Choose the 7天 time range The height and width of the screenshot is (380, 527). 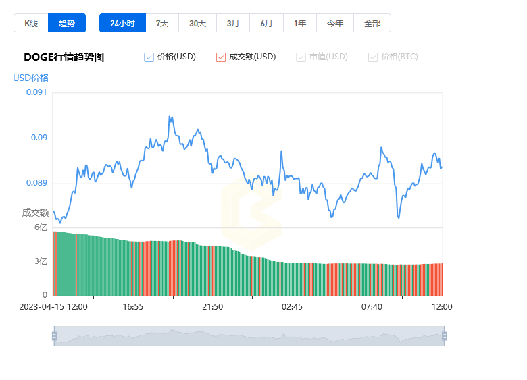click(x=162, y=23)
